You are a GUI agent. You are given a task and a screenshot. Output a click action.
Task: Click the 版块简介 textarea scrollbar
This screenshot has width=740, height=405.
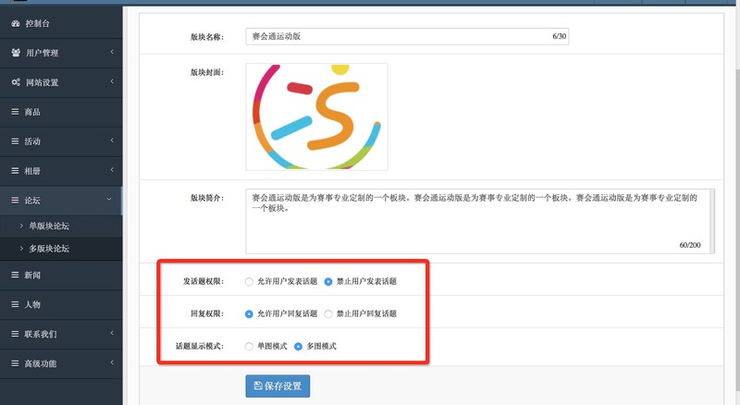click(712, 221)
